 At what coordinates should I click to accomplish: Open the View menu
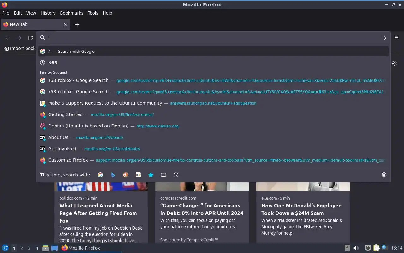point(31,13)
